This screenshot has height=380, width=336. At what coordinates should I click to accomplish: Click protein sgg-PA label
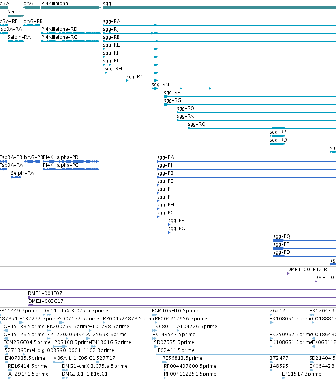pyautogui.click(x=166, y=157)
